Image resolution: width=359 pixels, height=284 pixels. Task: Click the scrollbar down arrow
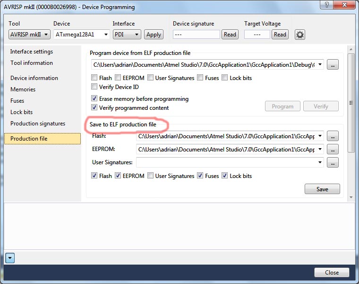351,197
